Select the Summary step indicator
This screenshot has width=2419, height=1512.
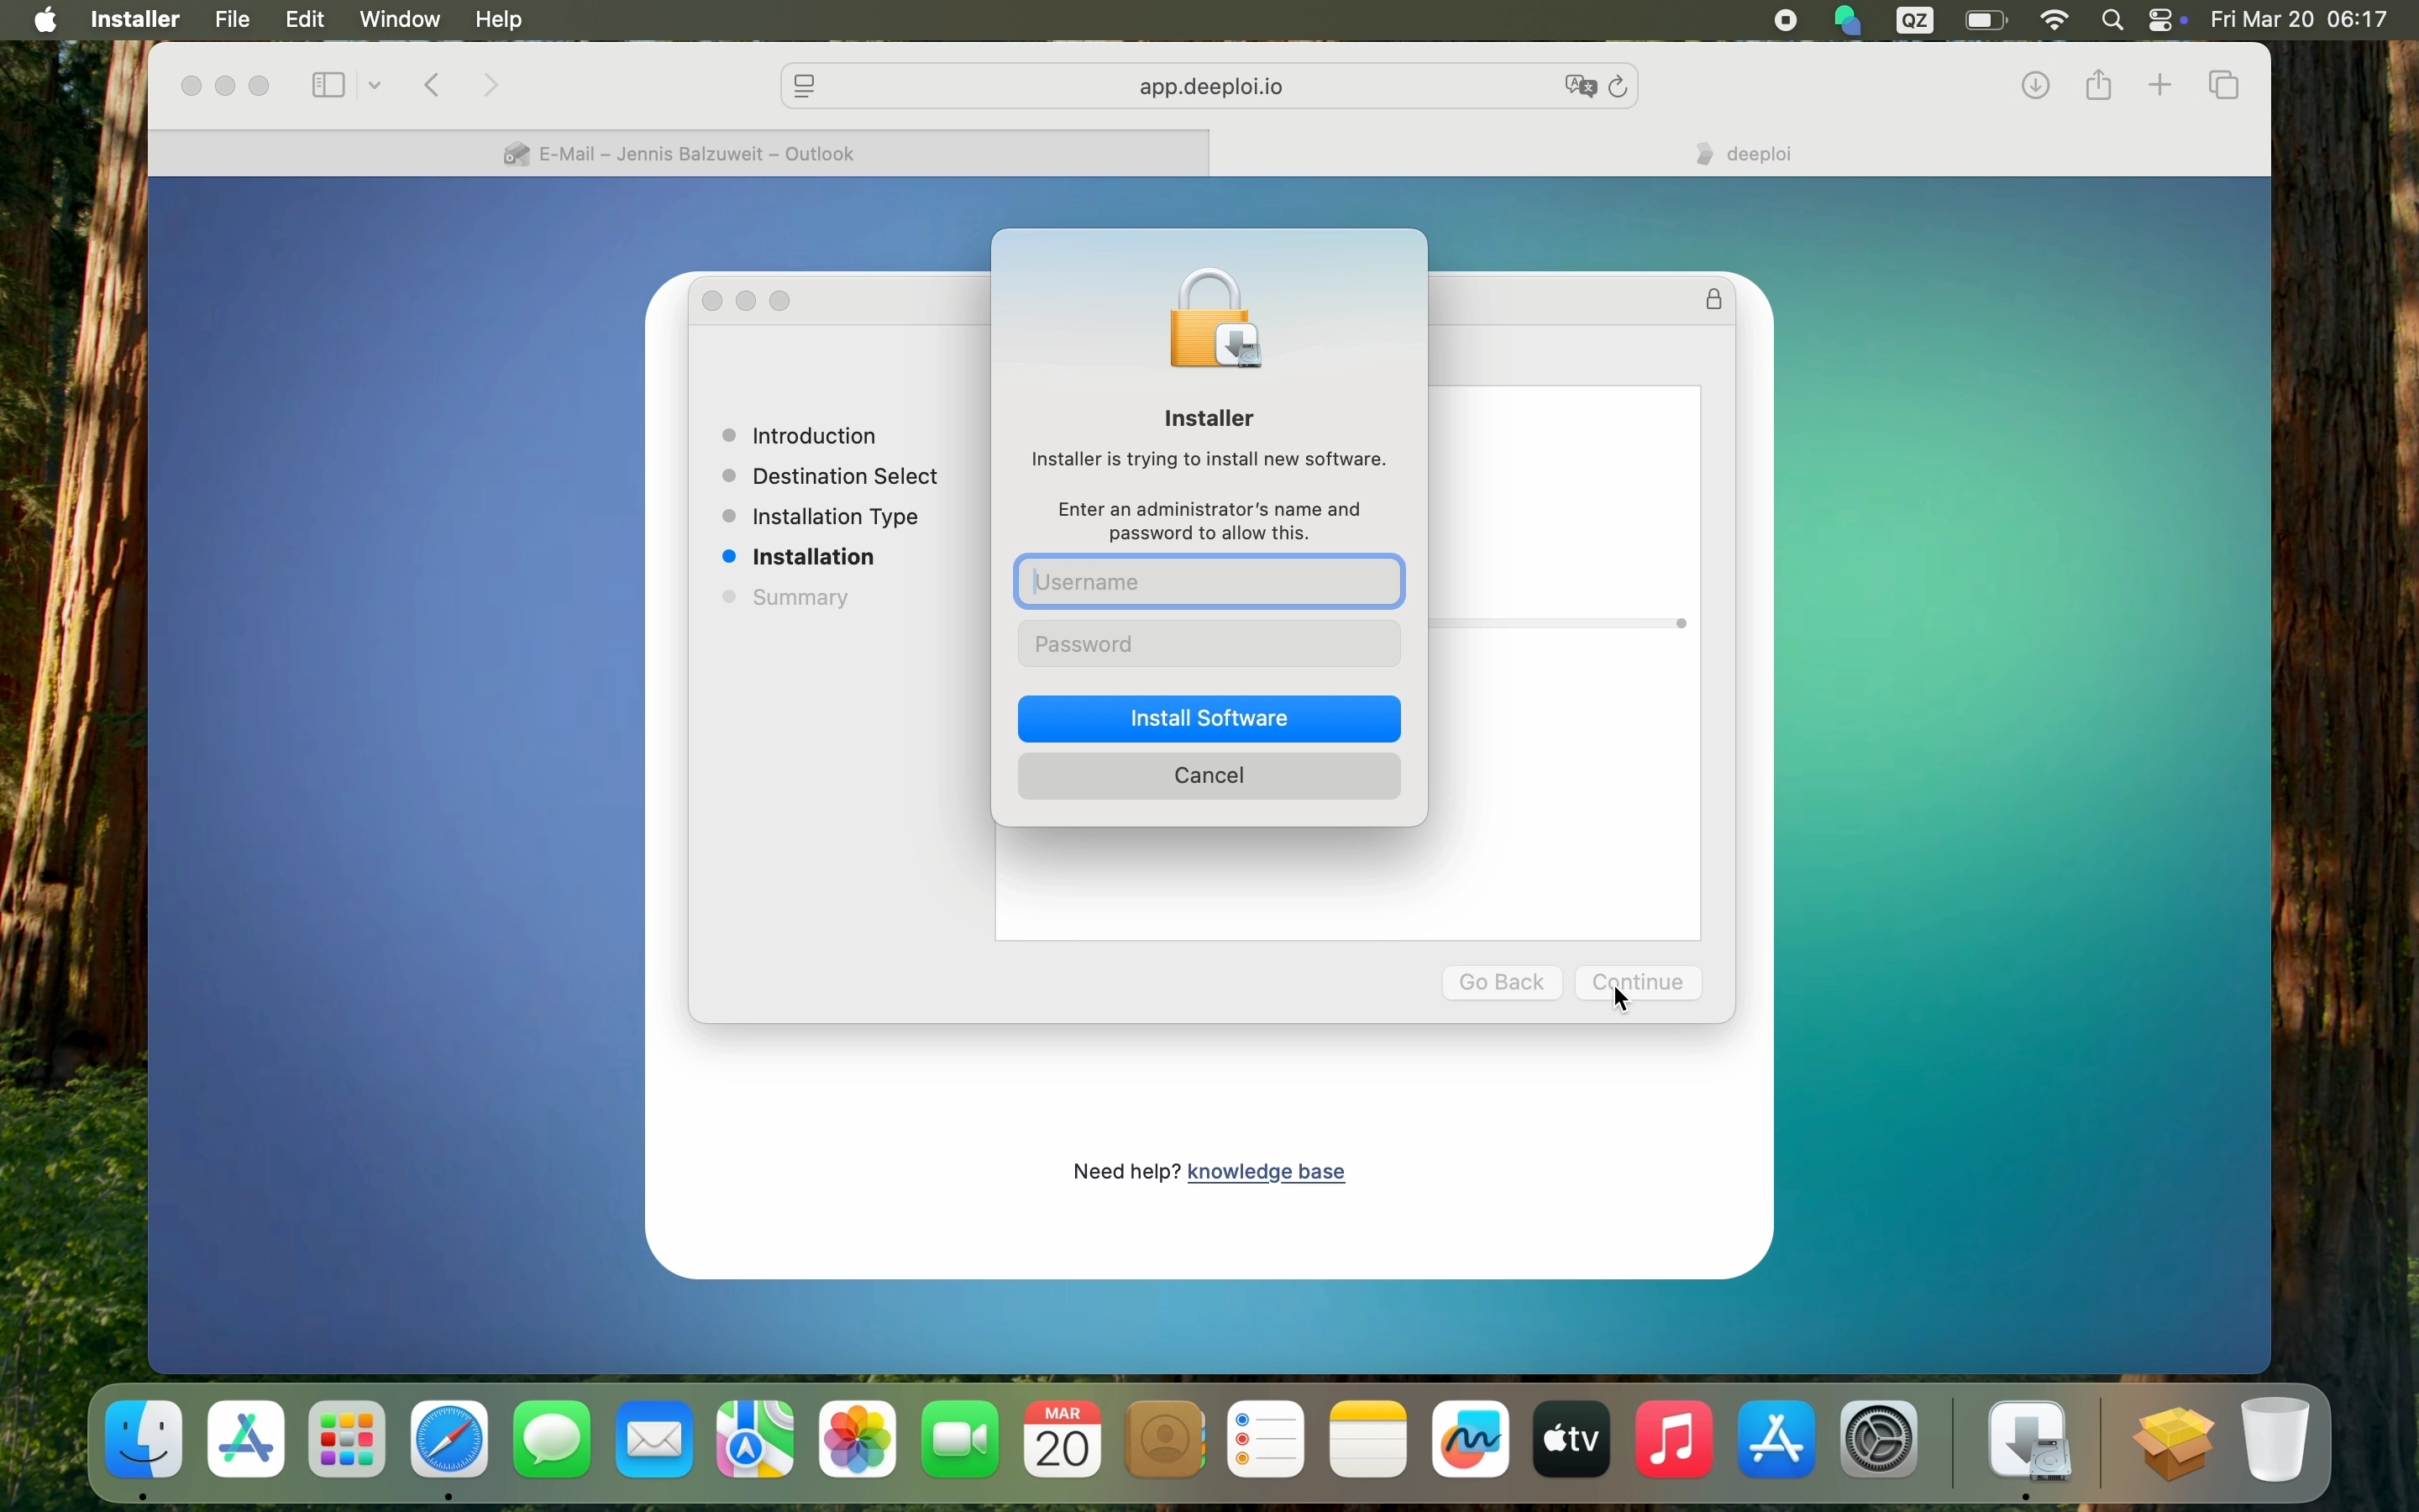730,597
